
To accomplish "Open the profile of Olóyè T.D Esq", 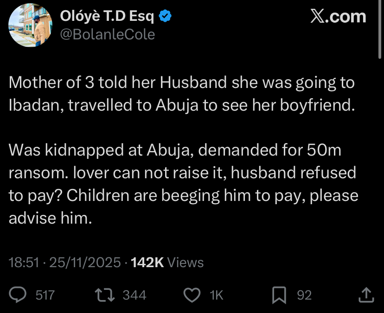I will coord(108,15).
